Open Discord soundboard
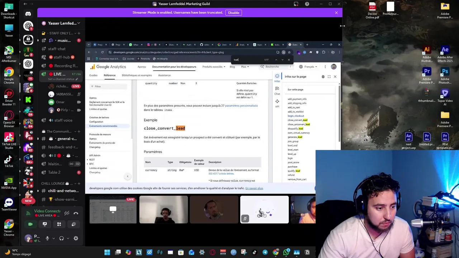This screenshot has height=258, width=459. coord(74,224)
